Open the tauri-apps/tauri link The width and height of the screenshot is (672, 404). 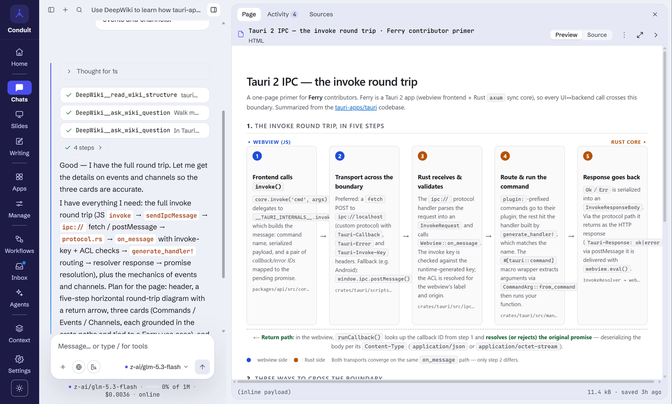(356, 107)
